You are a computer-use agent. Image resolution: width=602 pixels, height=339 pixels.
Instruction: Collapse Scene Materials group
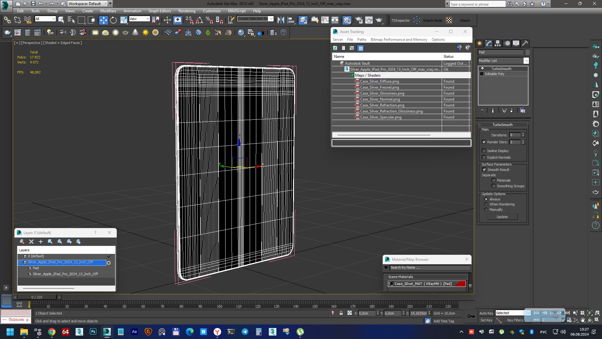click(x=427, y=277)
